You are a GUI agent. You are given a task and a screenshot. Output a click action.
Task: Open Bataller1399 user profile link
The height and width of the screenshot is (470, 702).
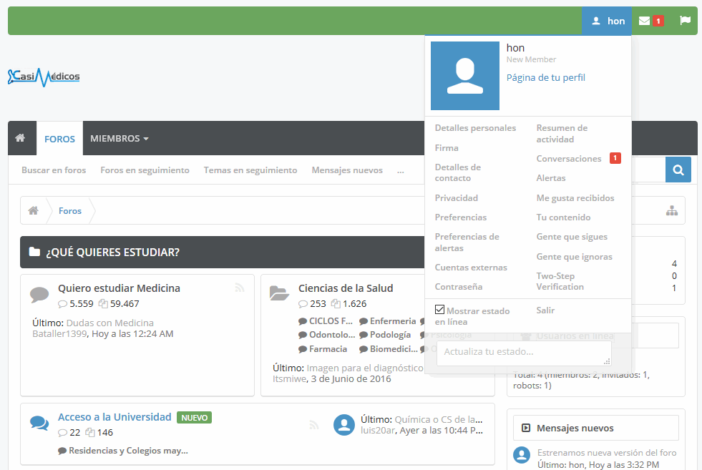(x=59, y=333)
